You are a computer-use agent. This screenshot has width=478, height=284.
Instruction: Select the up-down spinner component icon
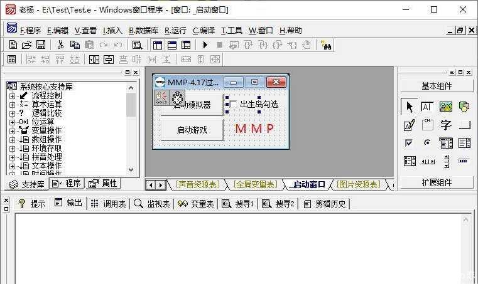[447, 161]
